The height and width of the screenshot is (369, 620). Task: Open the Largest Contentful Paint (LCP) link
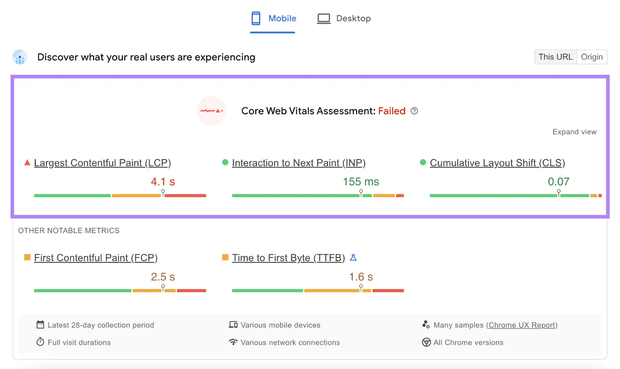102,163
